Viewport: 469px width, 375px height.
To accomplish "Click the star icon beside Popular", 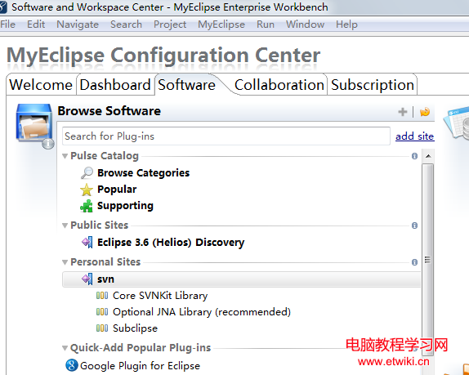I will (87, 190).
